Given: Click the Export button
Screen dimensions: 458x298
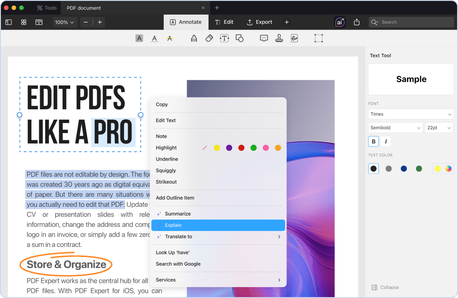Looking at the screenshot, I should 259,21.
